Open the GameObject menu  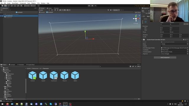tap(15, 3)
